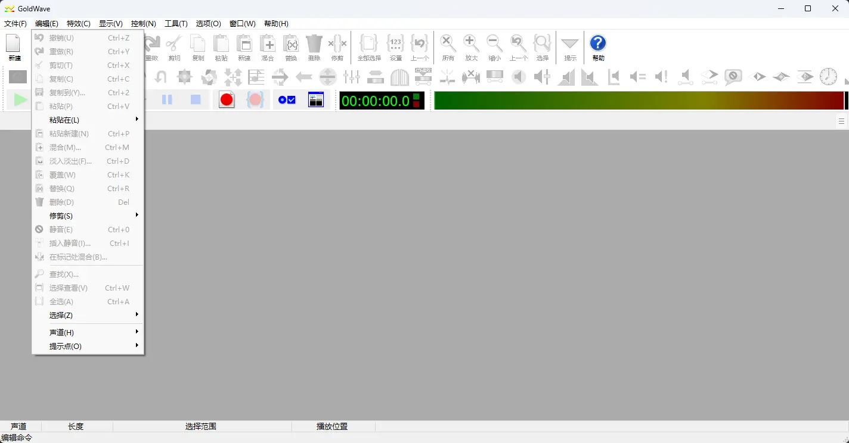Open the control properties checkmark icon
The height and width of the screenshot is (443, 849).
pyautogui.click(x=287, y=100)
